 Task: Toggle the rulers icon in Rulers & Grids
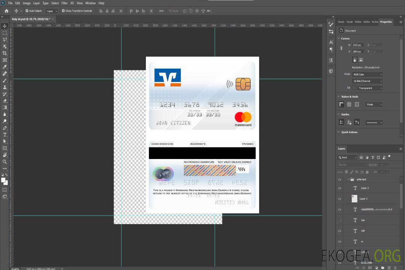click(x=342, y=104)
